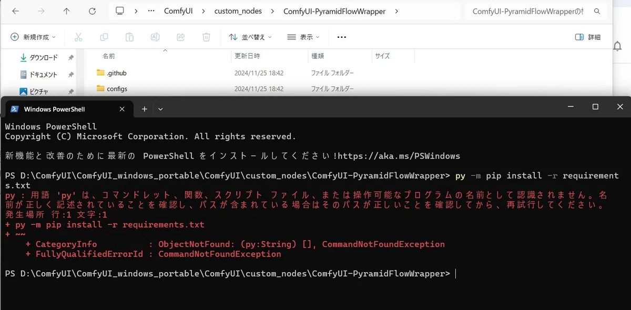The image size is (631, 310).
Task: Click the .github folder icon
Action: click(100, 73)
